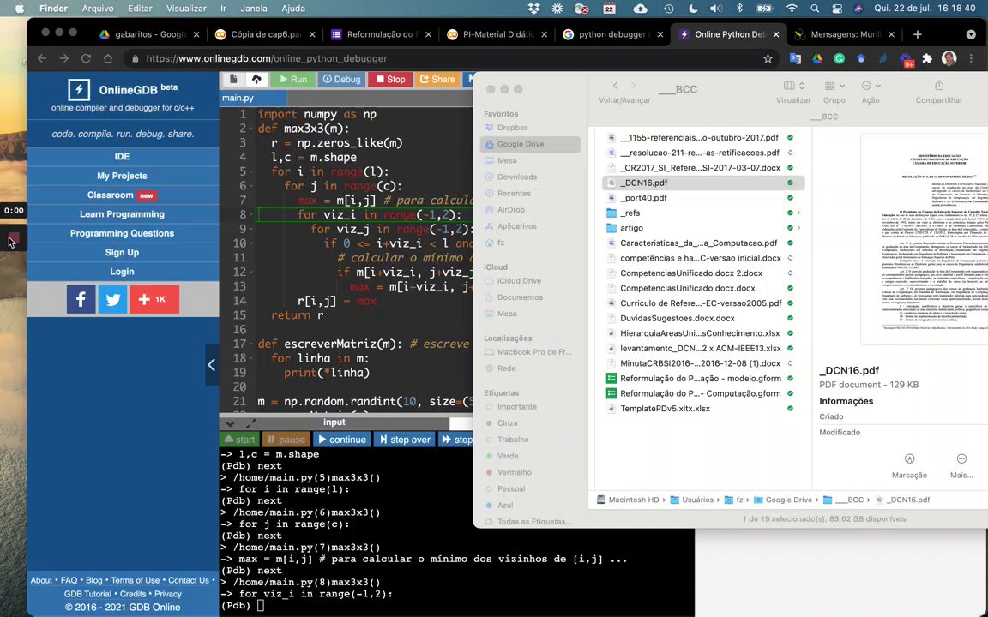Open the Extensions puzzle icon

(927, 58)
